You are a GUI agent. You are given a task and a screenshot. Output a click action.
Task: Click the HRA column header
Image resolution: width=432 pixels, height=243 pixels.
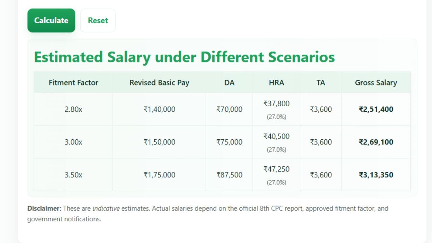[276, 83]
